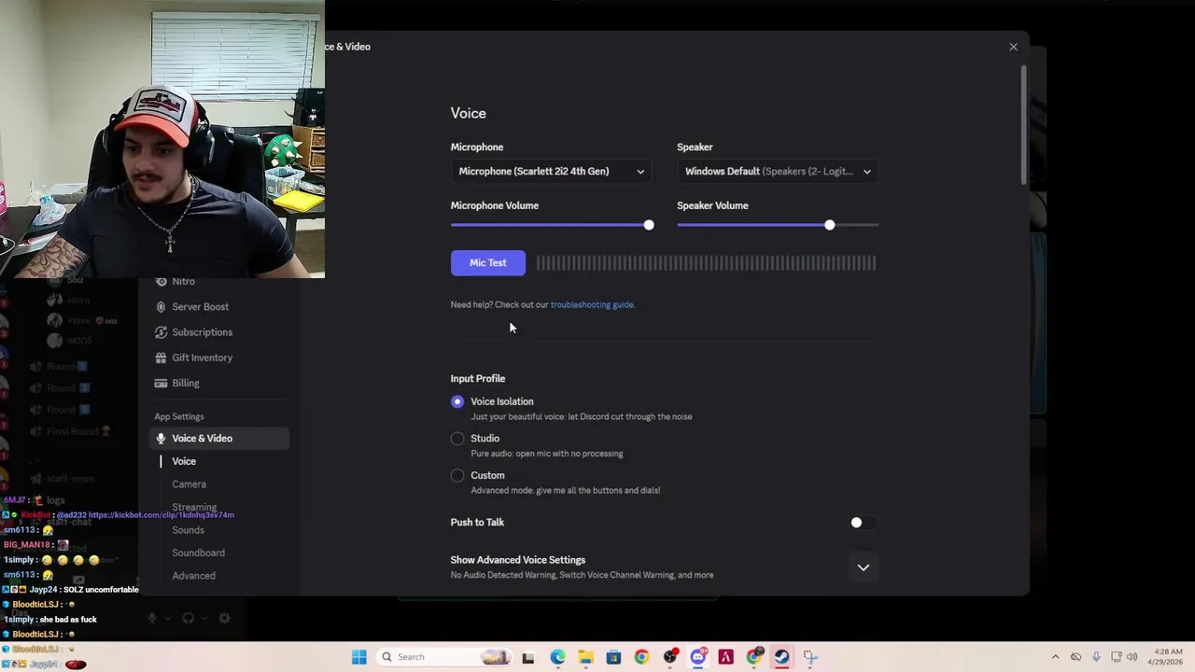Switch to the Advanced sub-tab
The image size is (1195, 672).
(193, 576)
